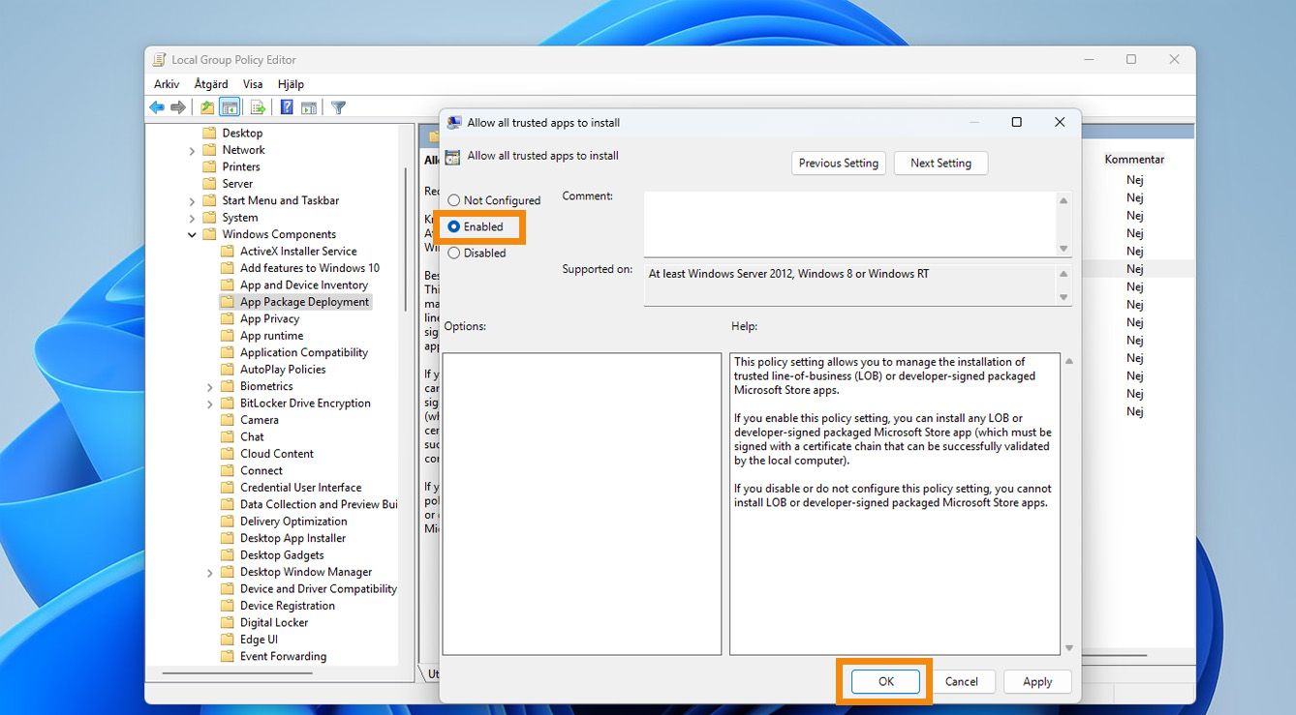This screenshot has height=715, width=1296.
Task: Open the Visa menu
Action: [x=253, y=84]
